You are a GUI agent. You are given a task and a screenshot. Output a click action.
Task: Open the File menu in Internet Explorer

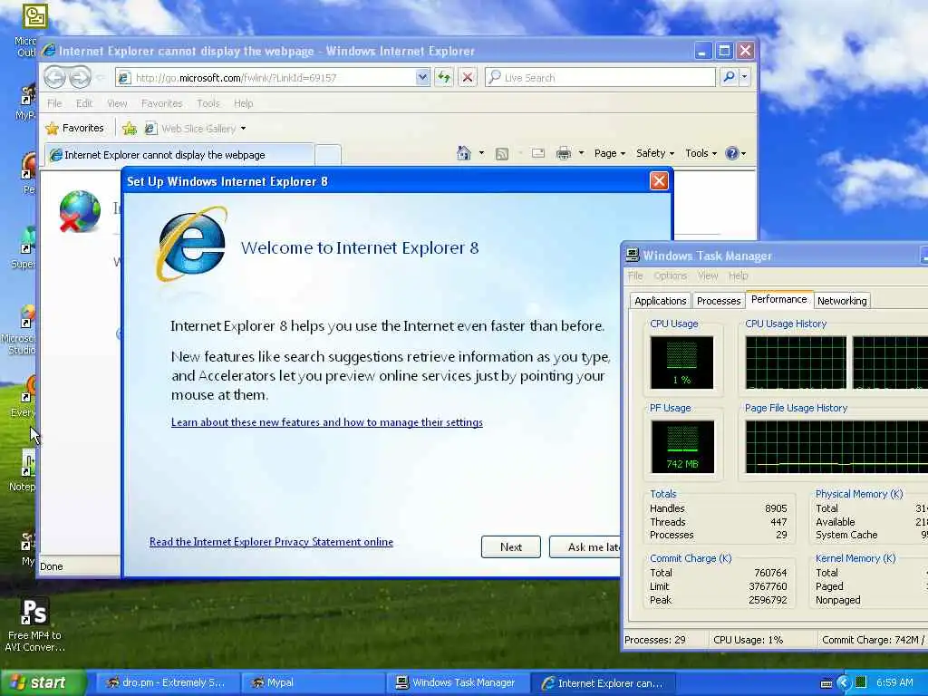[54, 103]
